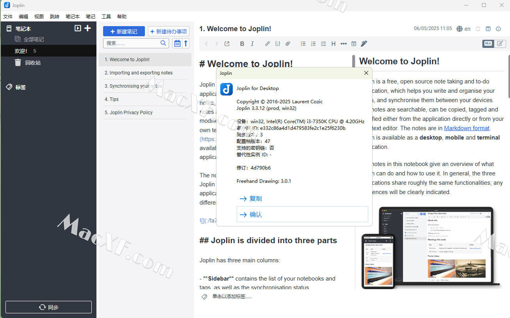
Task: Select note '3. Synchronising your notes'
Action: coord(145,86)
